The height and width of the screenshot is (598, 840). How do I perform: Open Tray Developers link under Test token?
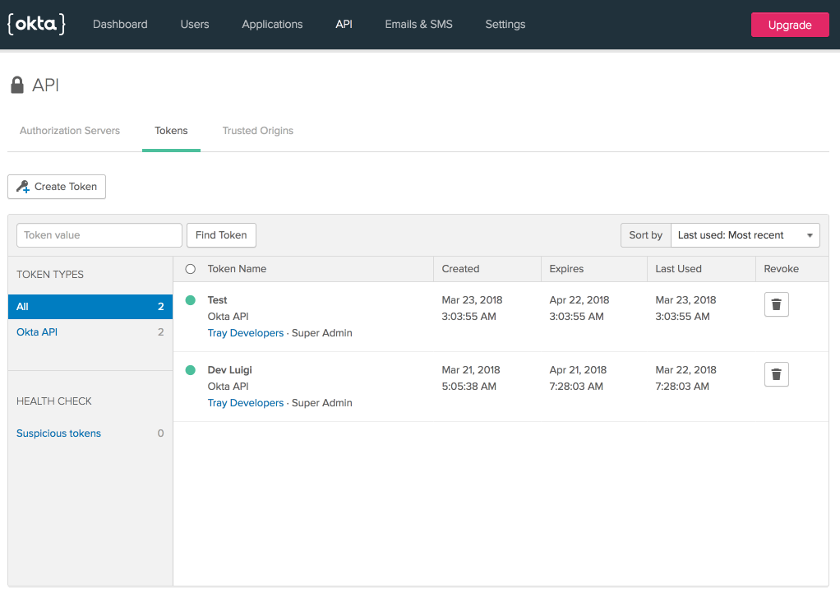pos(246,333)
